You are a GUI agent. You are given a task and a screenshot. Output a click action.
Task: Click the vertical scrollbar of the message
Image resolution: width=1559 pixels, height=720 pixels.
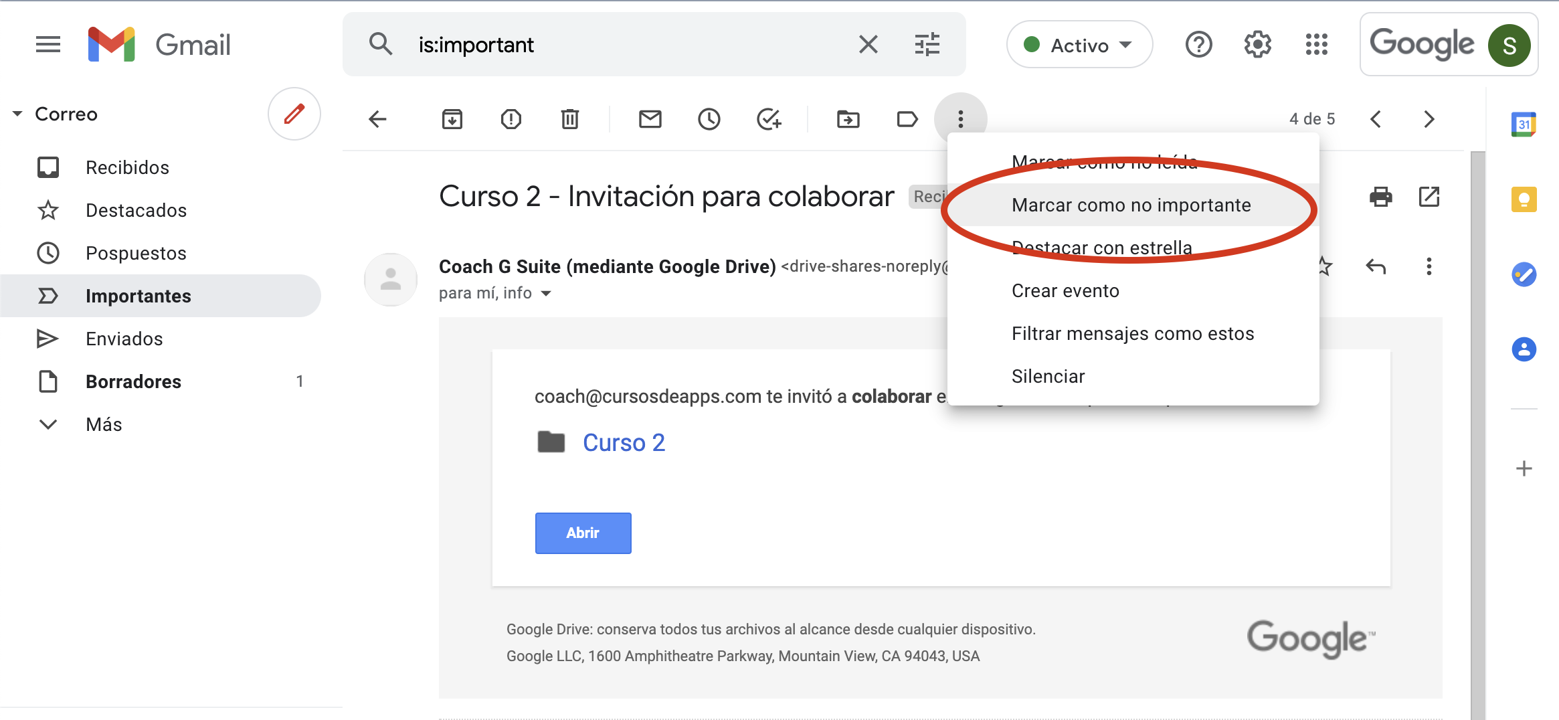click(1477, 435)
